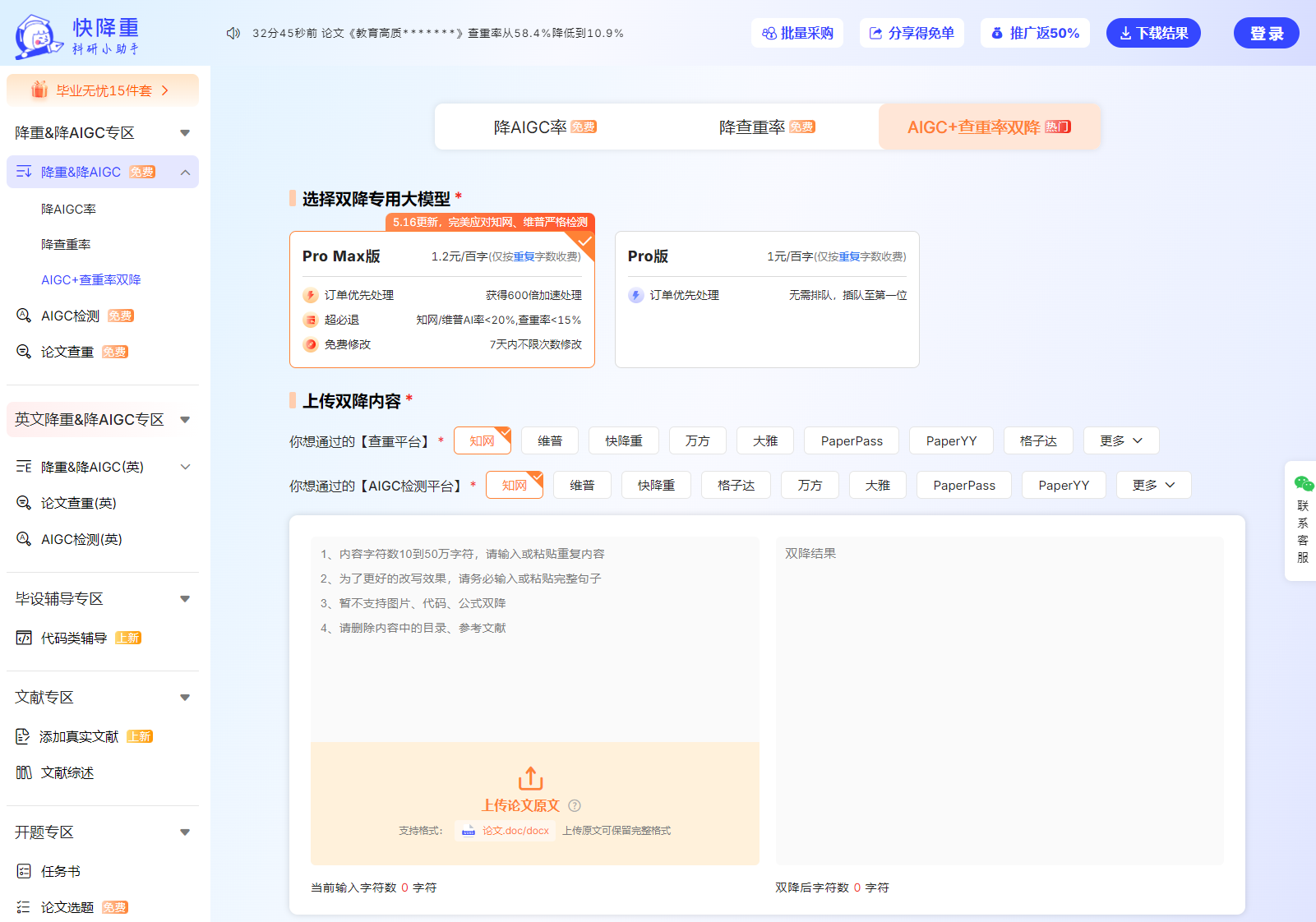Open AIGC+查重率双降 in the sidebar
The width and height of the screenshot is (1316, 922).
click(91, 280)
